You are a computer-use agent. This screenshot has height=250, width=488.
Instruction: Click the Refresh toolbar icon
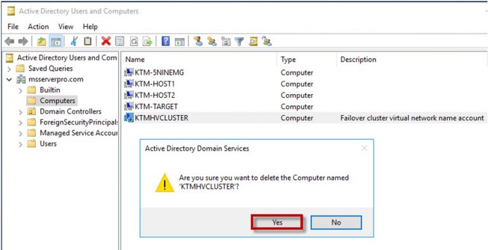[x=134, y=41]
